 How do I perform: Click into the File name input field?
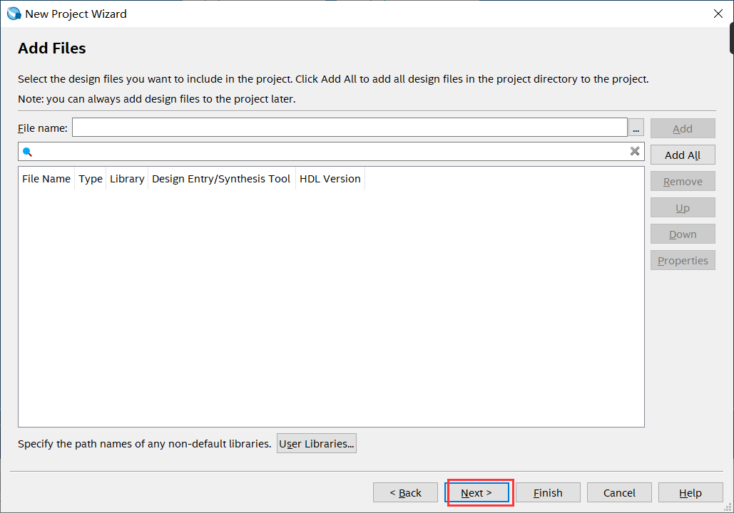(350, 128)
